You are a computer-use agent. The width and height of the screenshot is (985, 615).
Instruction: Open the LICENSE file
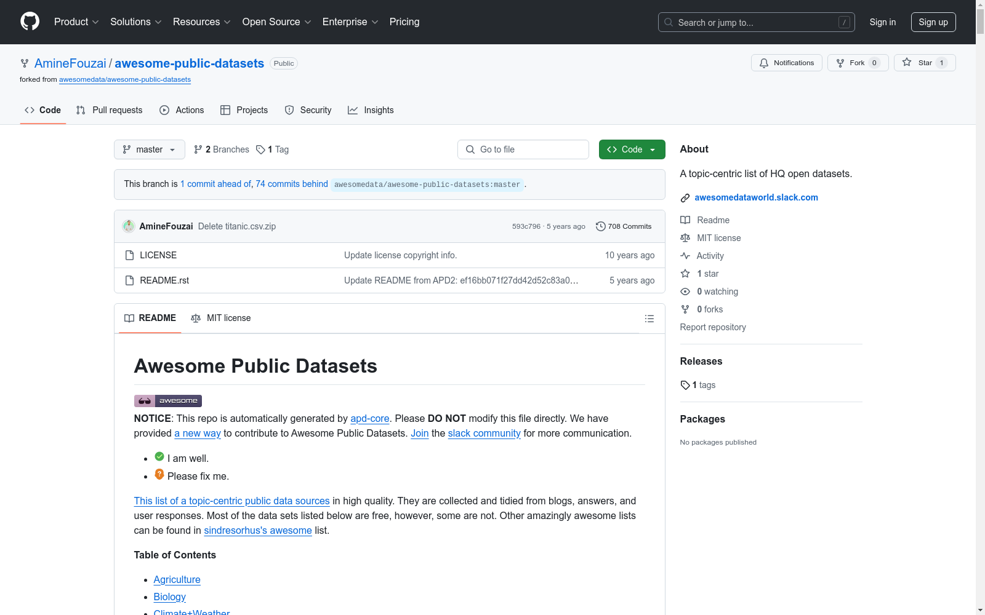click(158, 255)
